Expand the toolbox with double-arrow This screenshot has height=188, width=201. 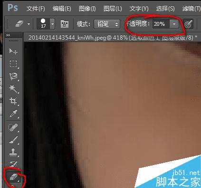click(x=8, y=35)
